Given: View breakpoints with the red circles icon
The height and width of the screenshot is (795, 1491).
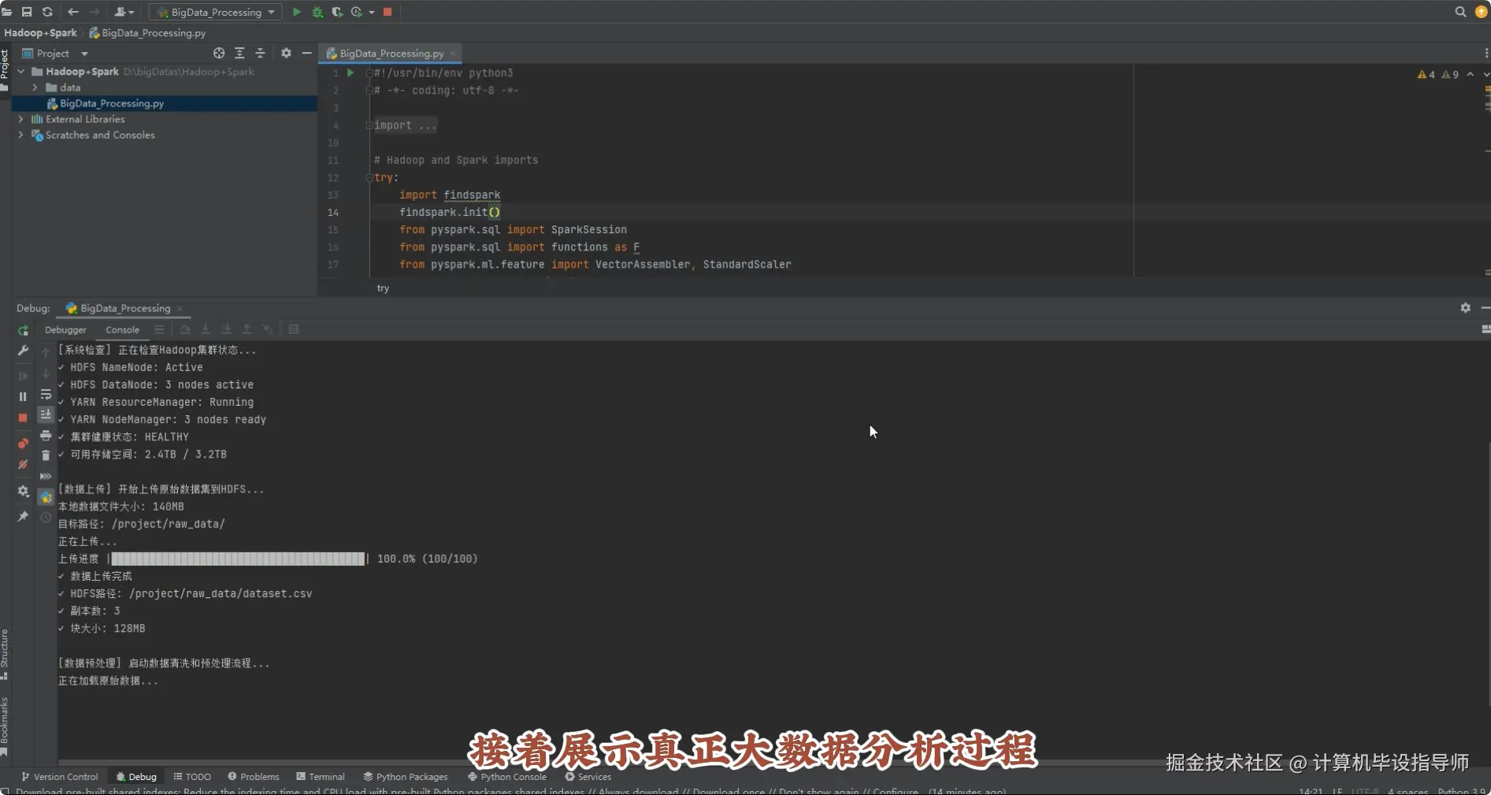Looking at the screenshot, I should 23,444.
